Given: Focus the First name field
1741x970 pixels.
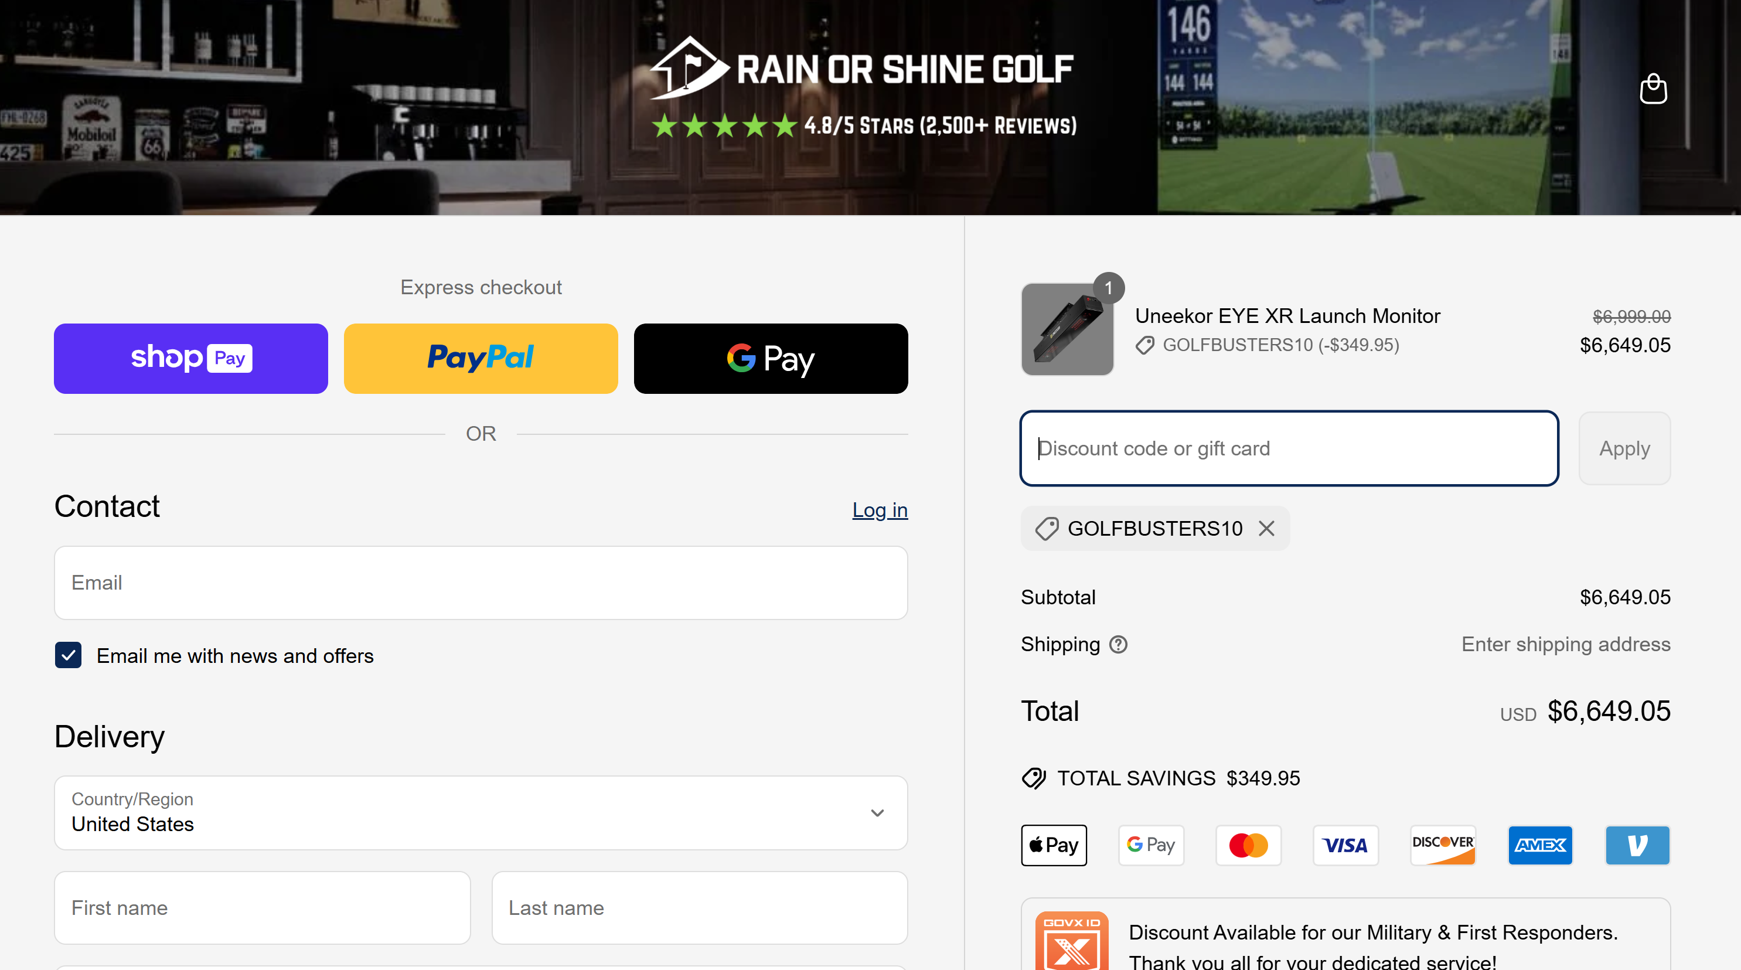Looking at the screenshot, I should coord(262,908).
